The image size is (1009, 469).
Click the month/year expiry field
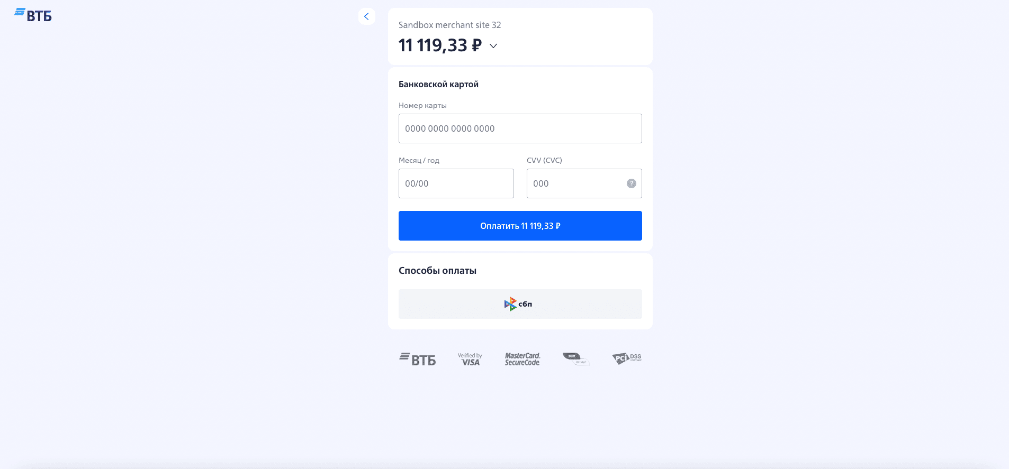pyautogui.click(x=456, y=183)
